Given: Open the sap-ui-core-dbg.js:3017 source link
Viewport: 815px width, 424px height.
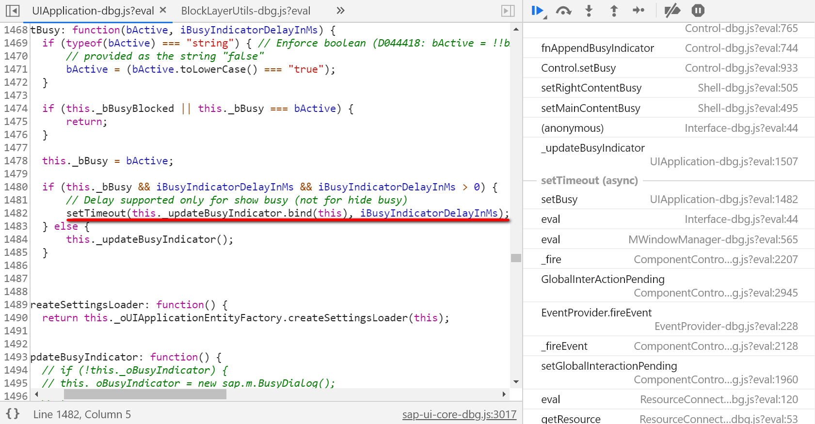Looking at the screenshot, I should [459, 414].
